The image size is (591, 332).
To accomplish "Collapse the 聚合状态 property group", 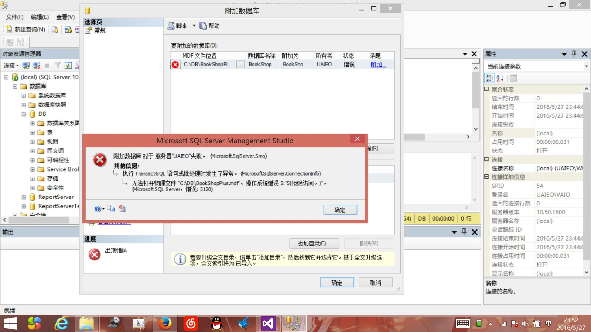I will [486, 89].
